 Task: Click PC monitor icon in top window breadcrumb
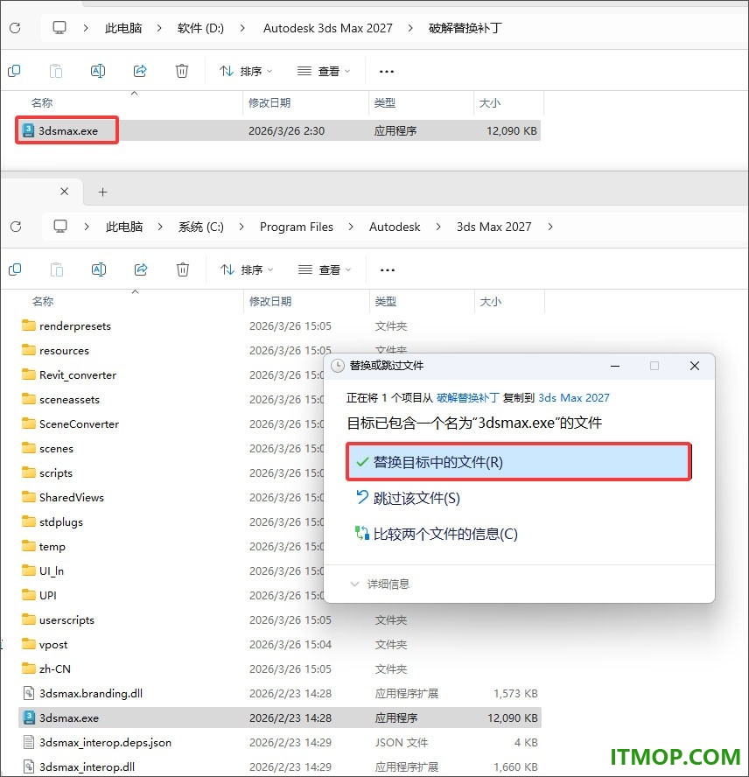click(x=59, y=28)
